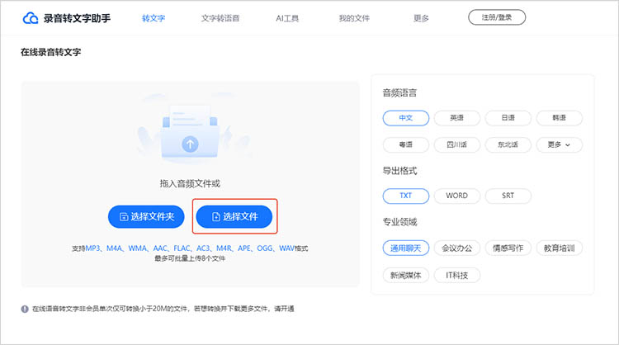Viewport: 619px width, 345px height.
Task: Select 中文 audio language
Action: pos(406,118)
